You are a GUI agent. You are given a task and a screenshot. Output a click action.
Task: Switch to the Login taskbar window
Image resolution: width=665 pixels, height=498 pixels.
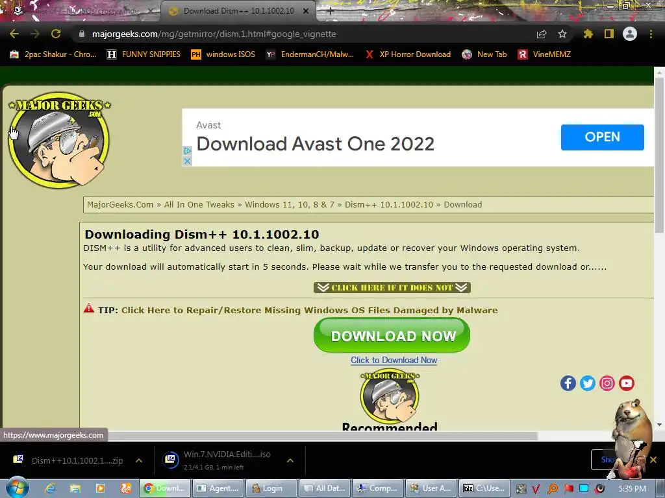click(x=271, y=488)
